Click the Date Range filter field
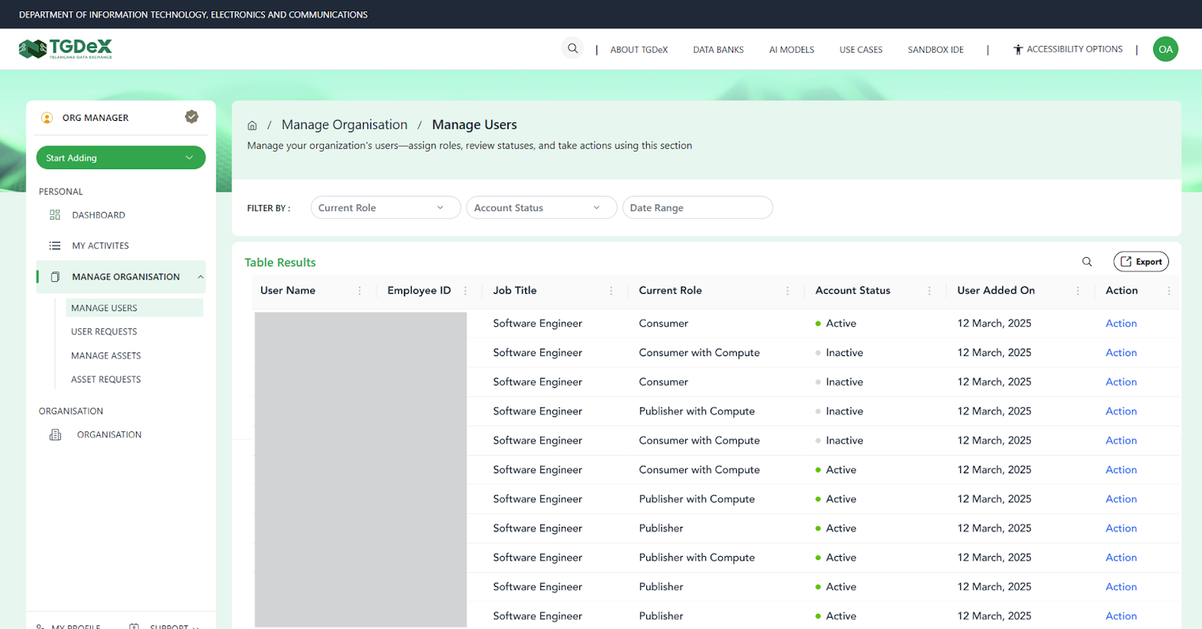The image size is (1202, 629). 697,208
